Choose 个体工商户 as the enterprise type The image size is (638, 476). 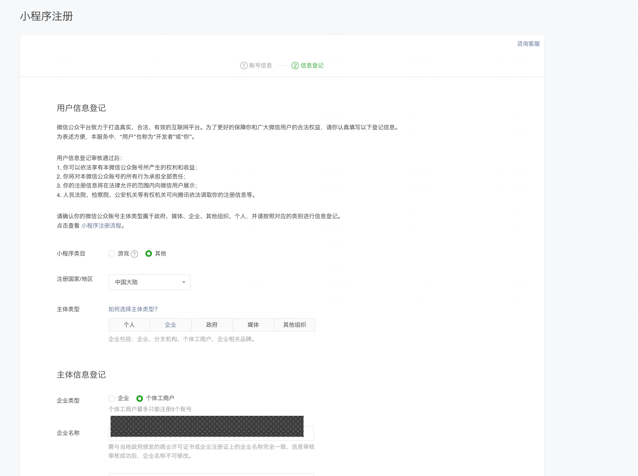tap(140, 398)
